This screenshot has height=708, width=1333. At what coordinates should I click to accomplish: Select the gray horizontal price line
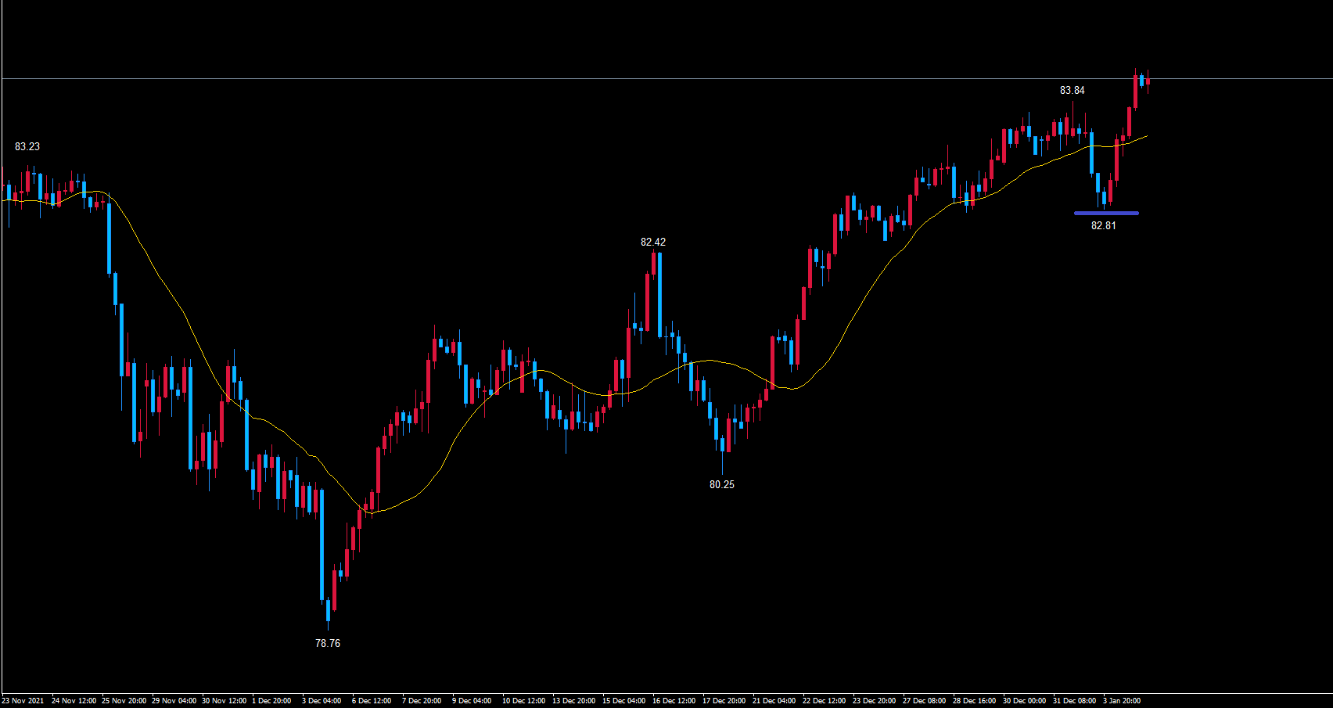click(626, 78)
